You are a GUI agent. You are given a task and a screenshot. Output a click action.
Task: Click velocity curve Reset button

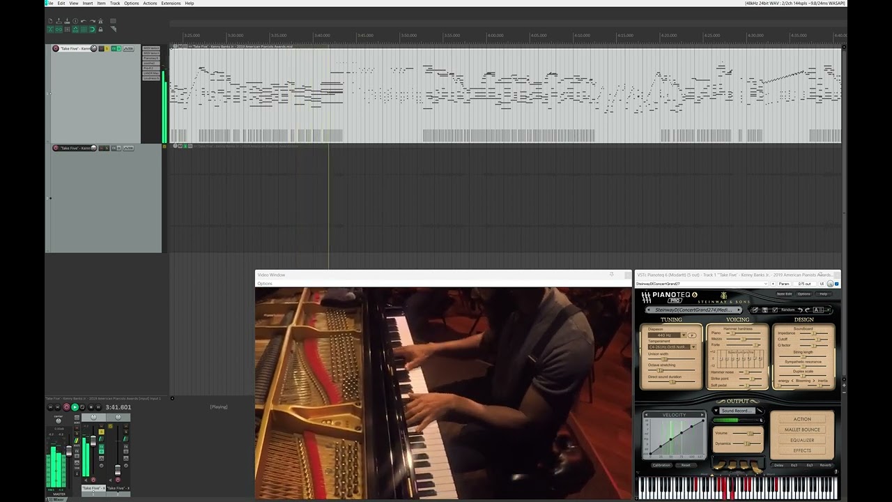(x=686, y=465)
